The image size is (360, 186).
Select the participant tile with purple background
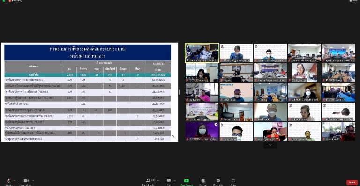[x=202, y=131]
